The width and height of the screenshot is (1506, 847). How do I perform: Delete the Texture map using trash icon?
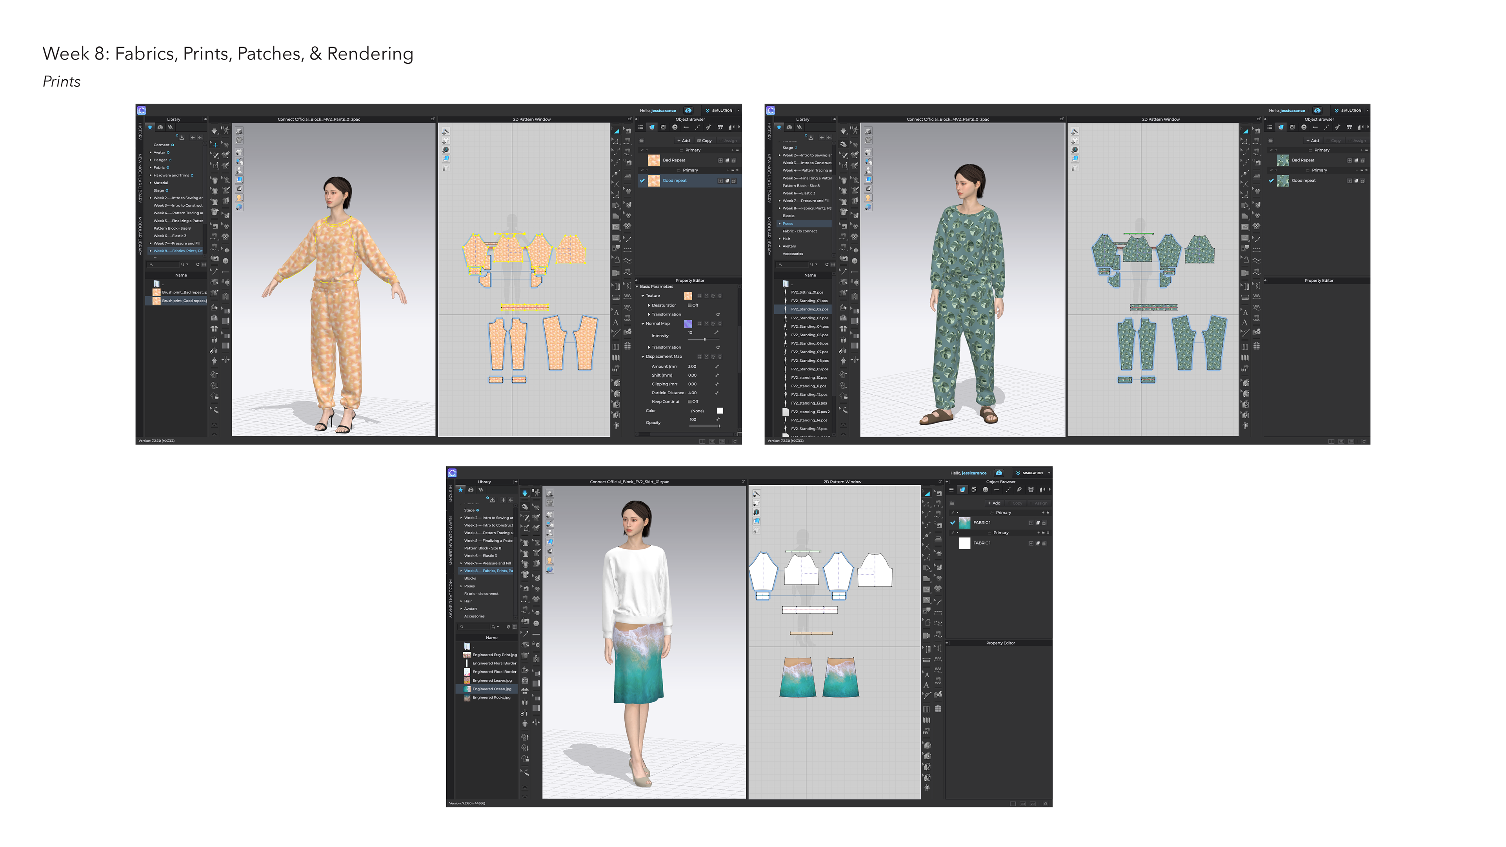click(x=720, y=296)
